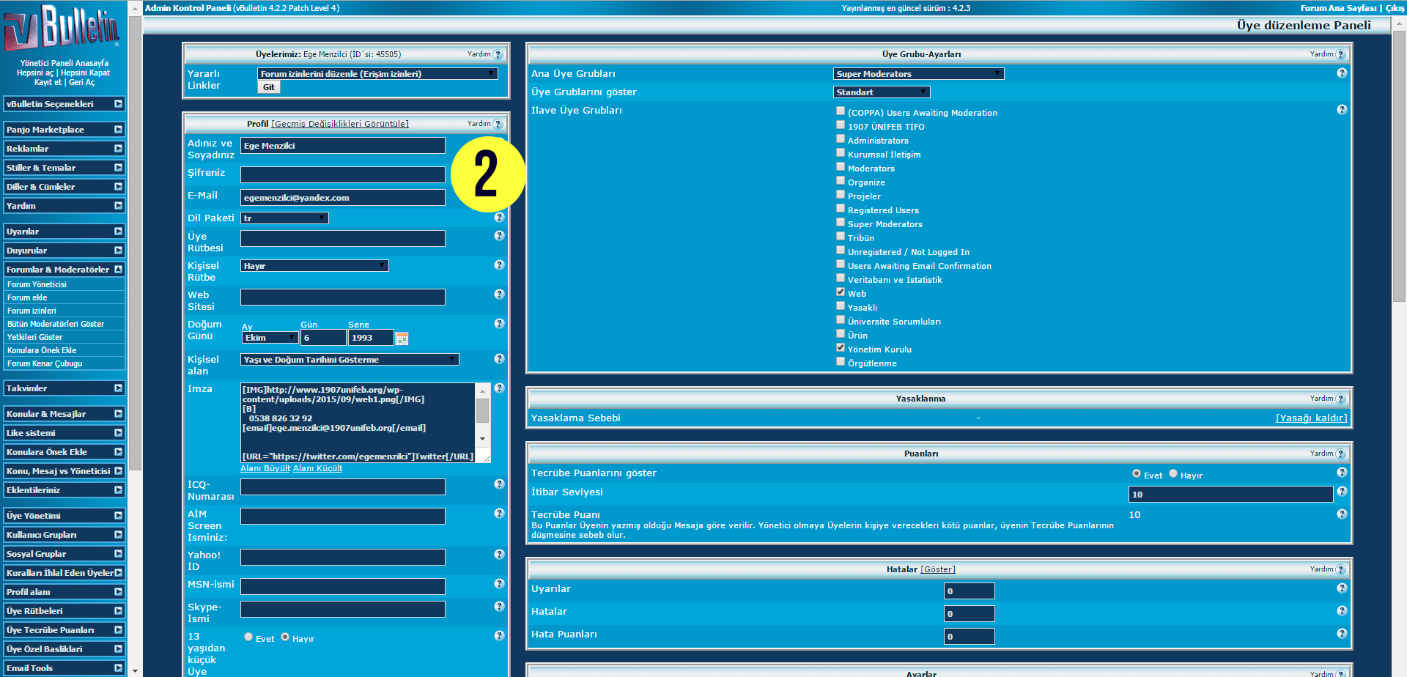Uncheck the Yönetim Kurulu checkbox
The width and height of the screenshot is (1407, 677).
(x=841, y=348)
